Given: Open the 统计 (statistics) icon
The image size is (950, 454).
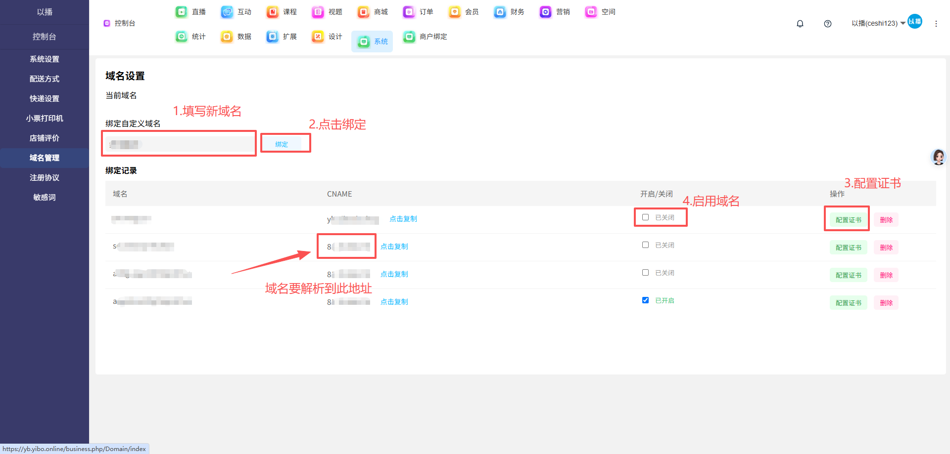Looking at the screenshot, I should tap(182, 37).
